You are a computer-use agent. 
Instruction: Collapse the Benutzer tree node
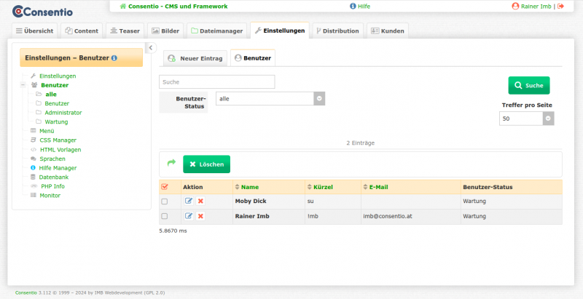[x=24, y=85]
